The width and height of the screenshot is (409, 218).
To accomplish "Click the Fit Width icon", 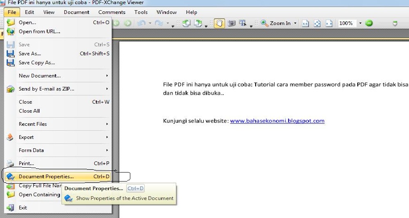I will tap(329, 23).
